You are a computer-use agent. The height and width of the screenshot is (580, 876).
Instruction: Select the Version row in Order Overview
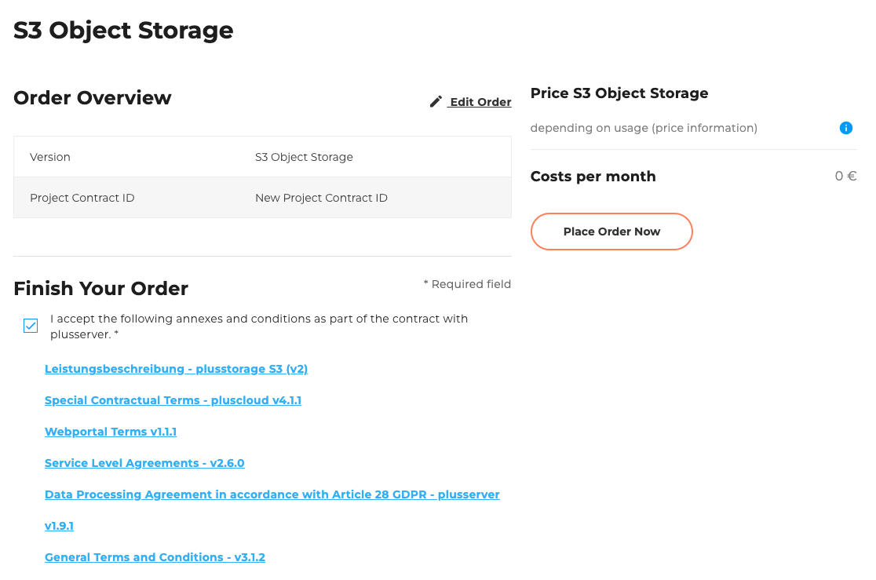pos(262,156)
